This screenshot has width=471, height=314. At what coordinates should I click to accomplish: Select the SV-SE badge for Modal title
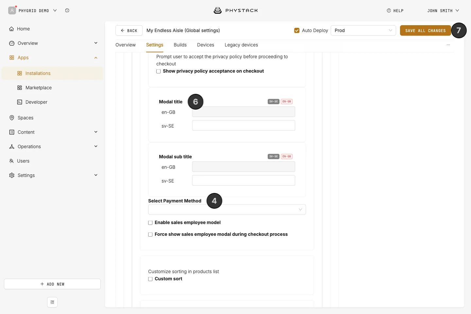coord(273,101)
